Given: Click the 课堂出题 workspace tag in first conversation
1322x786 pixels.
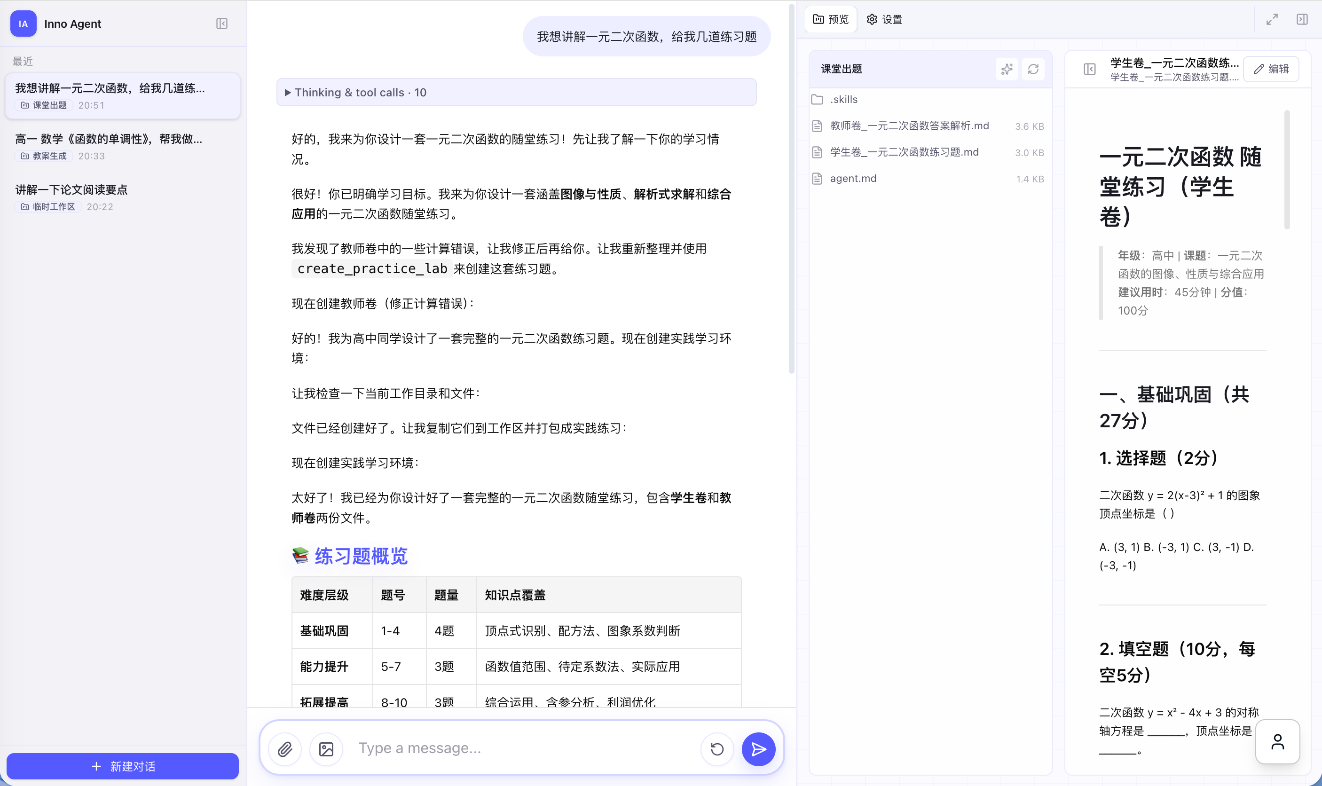Looking at the screenshot, I should 44,105.
